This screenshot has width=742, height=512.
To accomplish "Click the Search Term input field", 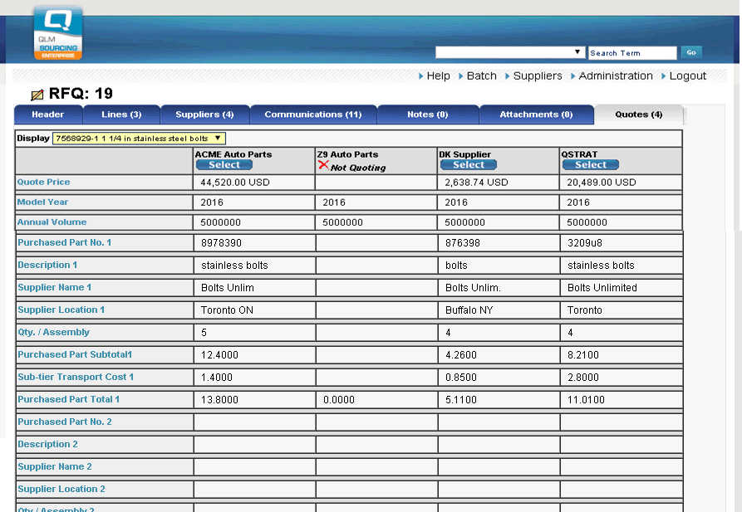I will click(632, 53).
